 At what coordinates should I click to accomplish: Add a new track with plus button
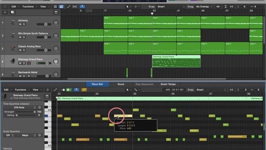[x=5, y=12]
